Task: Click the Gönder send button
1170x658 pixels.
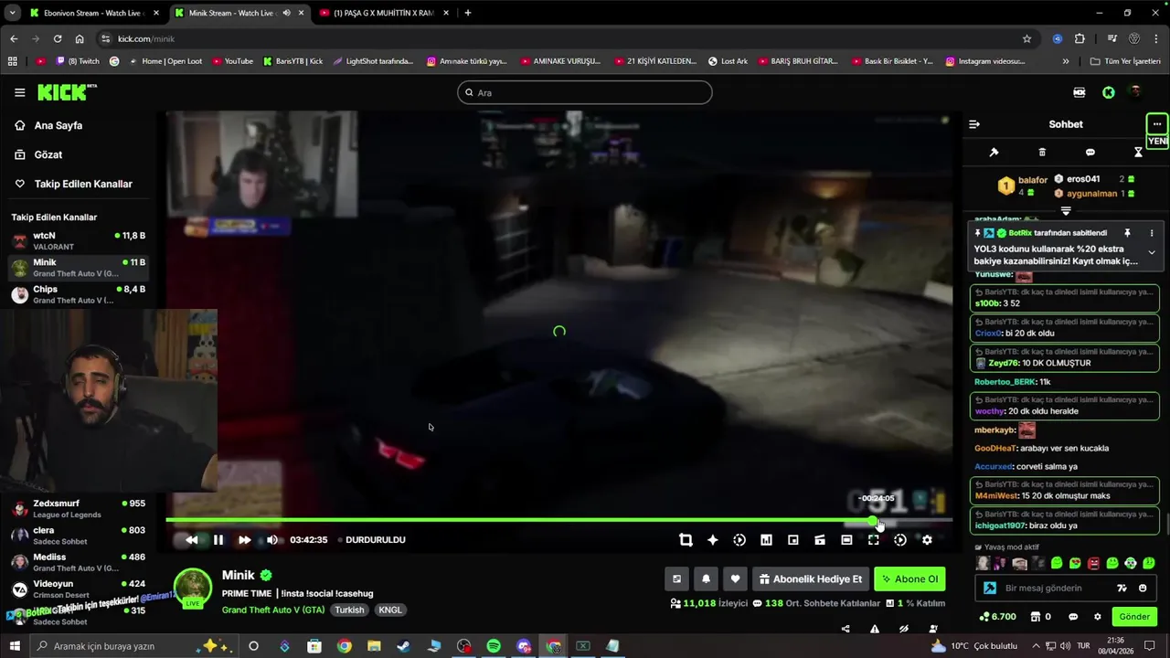Action: 1134,617
